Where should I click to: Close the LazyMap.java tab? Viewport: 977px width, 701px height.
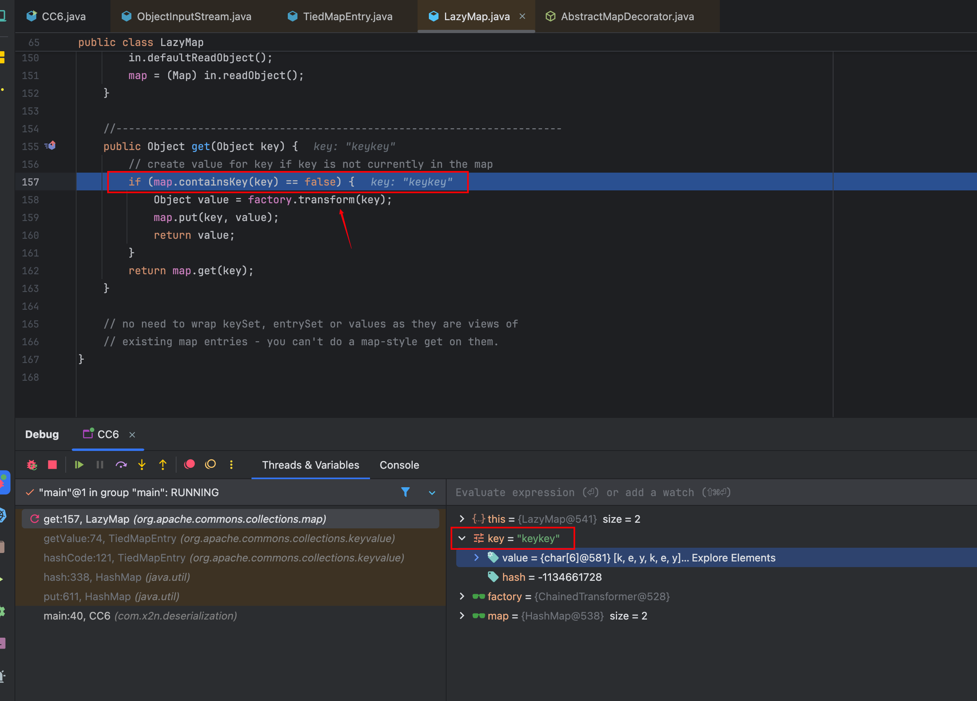coord(522,17)
